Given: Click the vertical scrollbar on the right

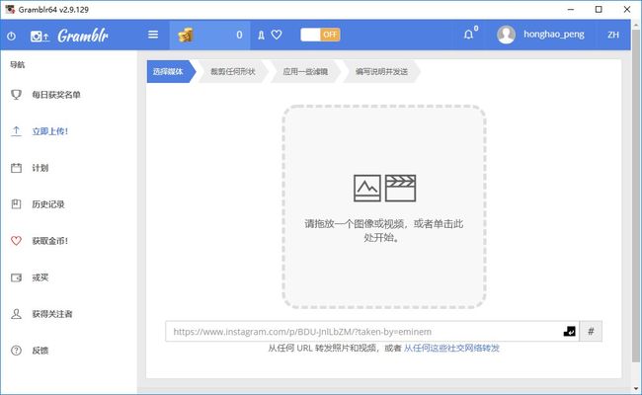Looking at the screenshot, I should (636, 195).
